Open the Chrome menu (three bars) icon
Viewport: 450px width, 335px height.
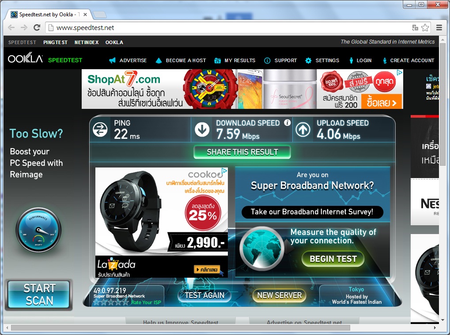[x=439, y=27]
